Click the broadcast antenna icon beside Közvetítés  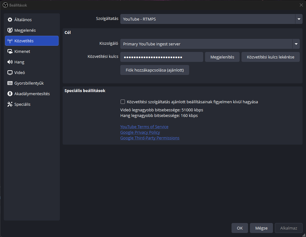click(x=10, y=41)
